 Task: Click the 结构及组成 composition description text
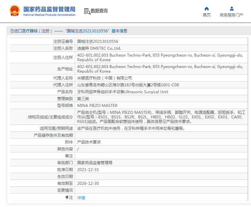(161, 117)
